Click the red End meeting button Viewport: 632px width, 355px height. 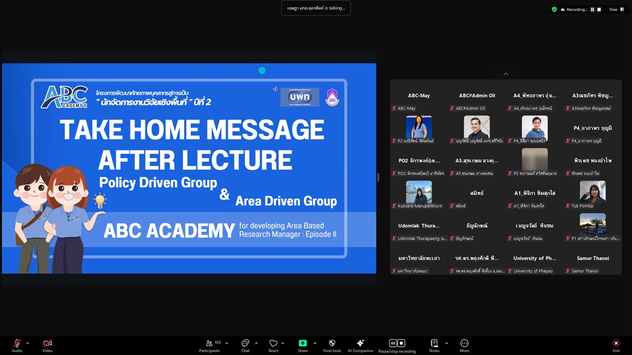pyautogui.click(x=616, y=343)
